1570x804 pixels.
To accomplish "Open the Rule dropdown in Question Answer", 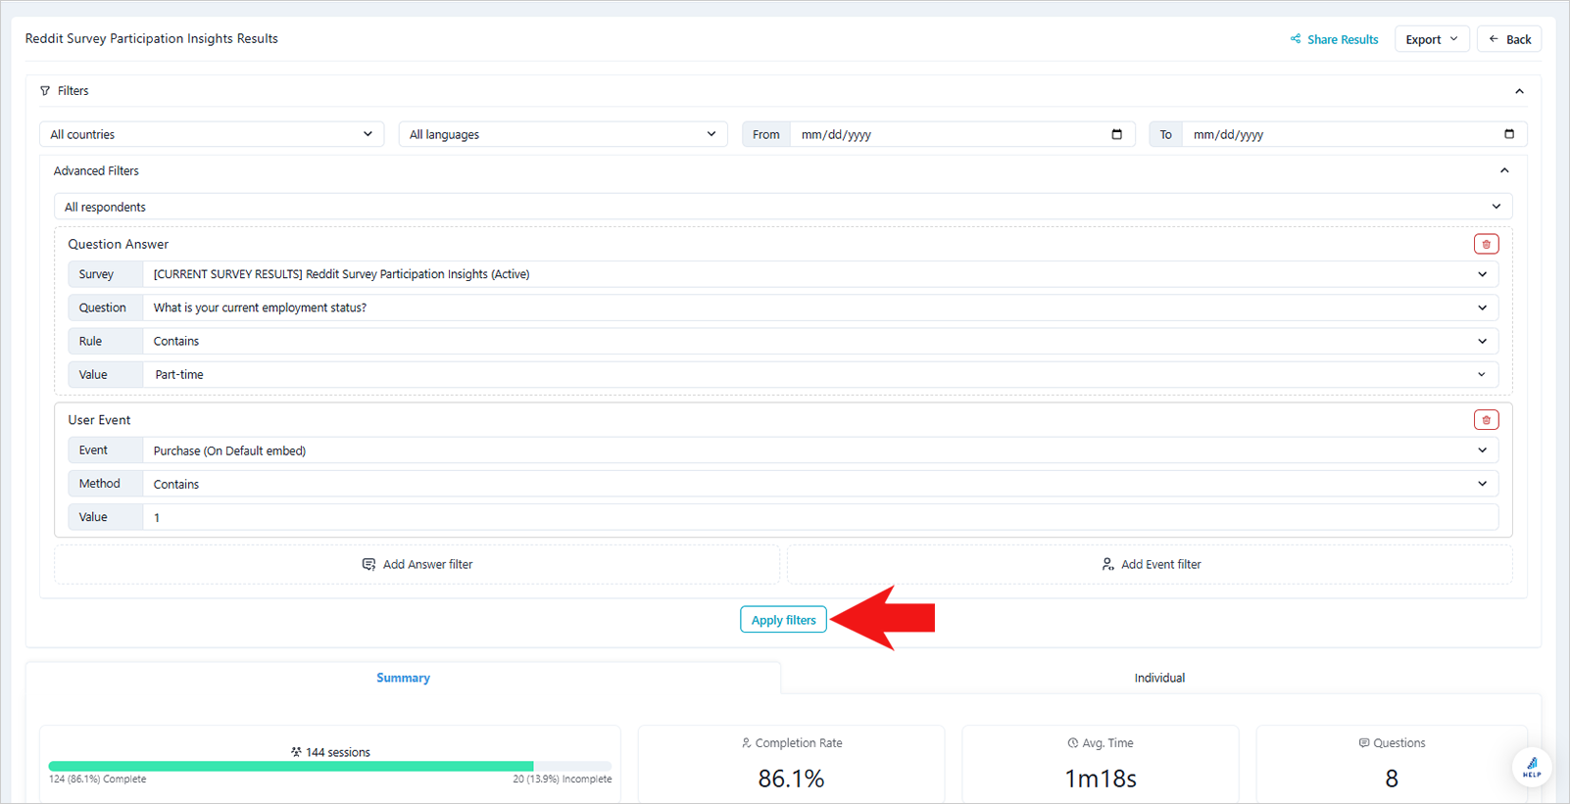I will click(x=820, y=341).
